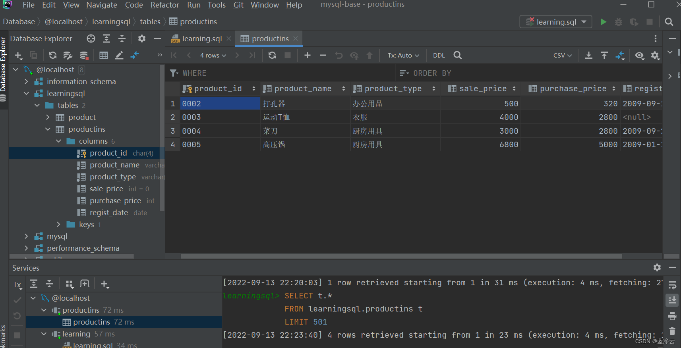
Task: Click the ORDER BY field
Action: [x=528, y=73]
